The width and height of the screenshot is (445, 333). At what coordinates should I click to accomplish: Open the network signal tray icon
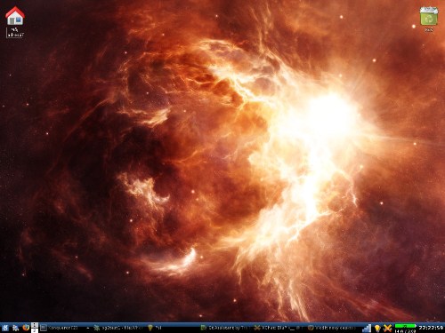click(x=368, y=328)
